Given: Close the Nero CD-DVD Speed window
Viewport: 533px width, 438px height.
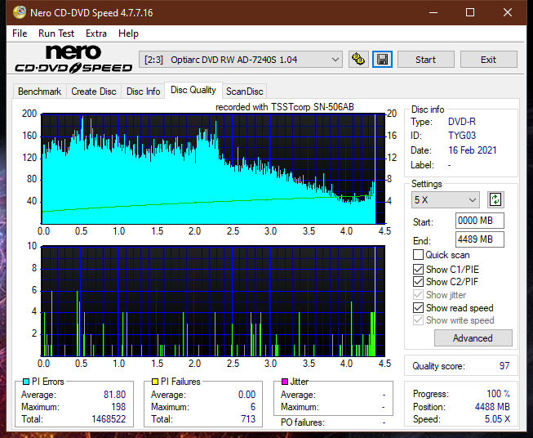Looking at the screenshot, I should point(508,12).
